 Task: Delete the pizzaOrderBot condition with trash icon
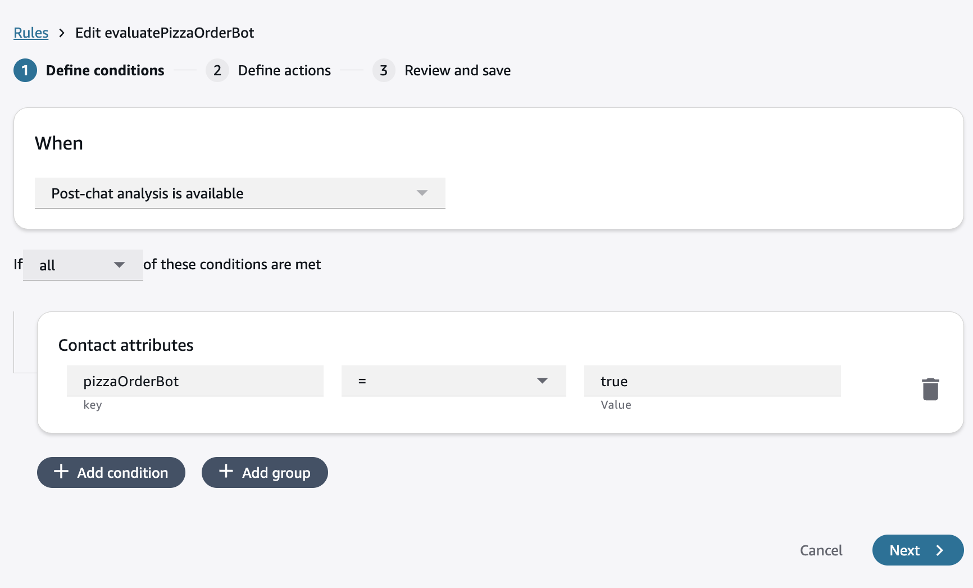click(x=930, y=389)
